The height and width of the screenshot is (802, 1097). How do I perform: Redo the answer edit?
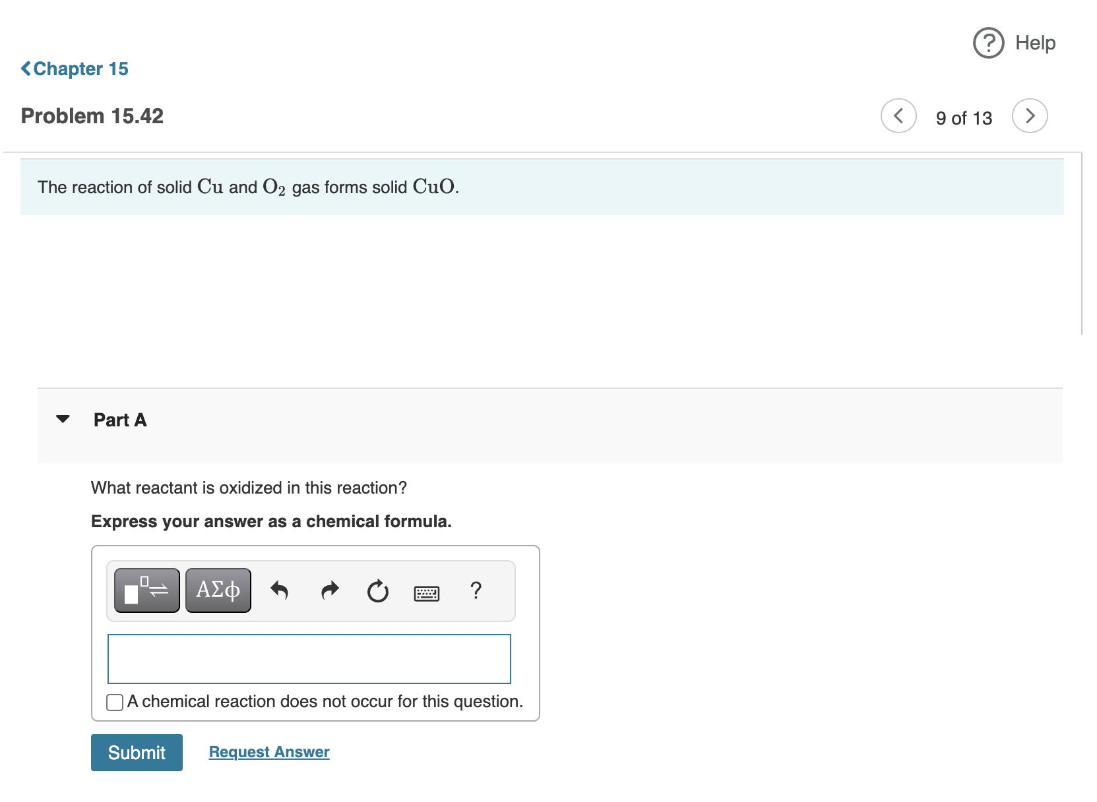pyautogui.click(x=329, y=591)
